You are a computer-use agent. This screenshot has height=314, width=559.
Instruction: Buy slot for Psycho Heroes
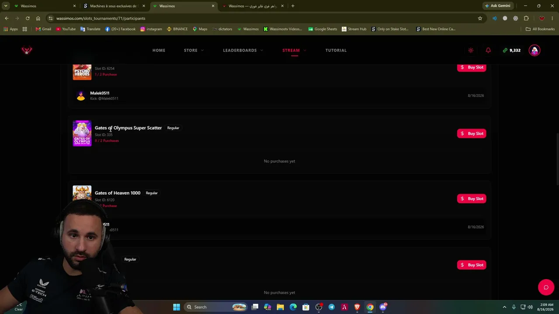tap(472, 67)
